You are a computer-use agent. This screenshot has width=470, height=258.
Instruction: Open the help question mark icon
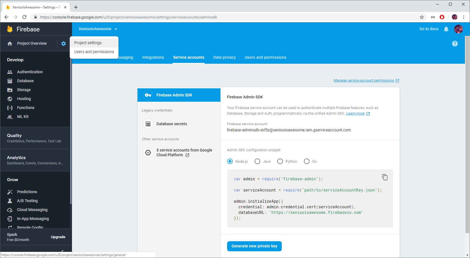(455, 44)
